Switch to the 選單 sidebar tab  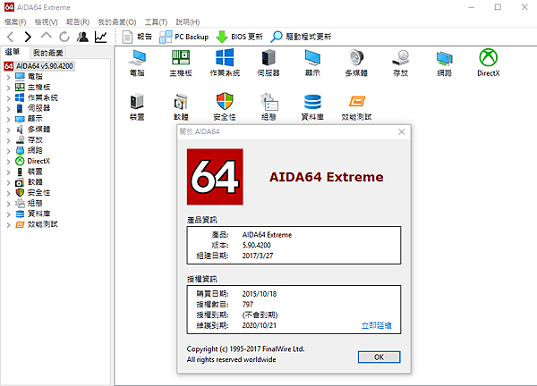click(x=13, y=52)
